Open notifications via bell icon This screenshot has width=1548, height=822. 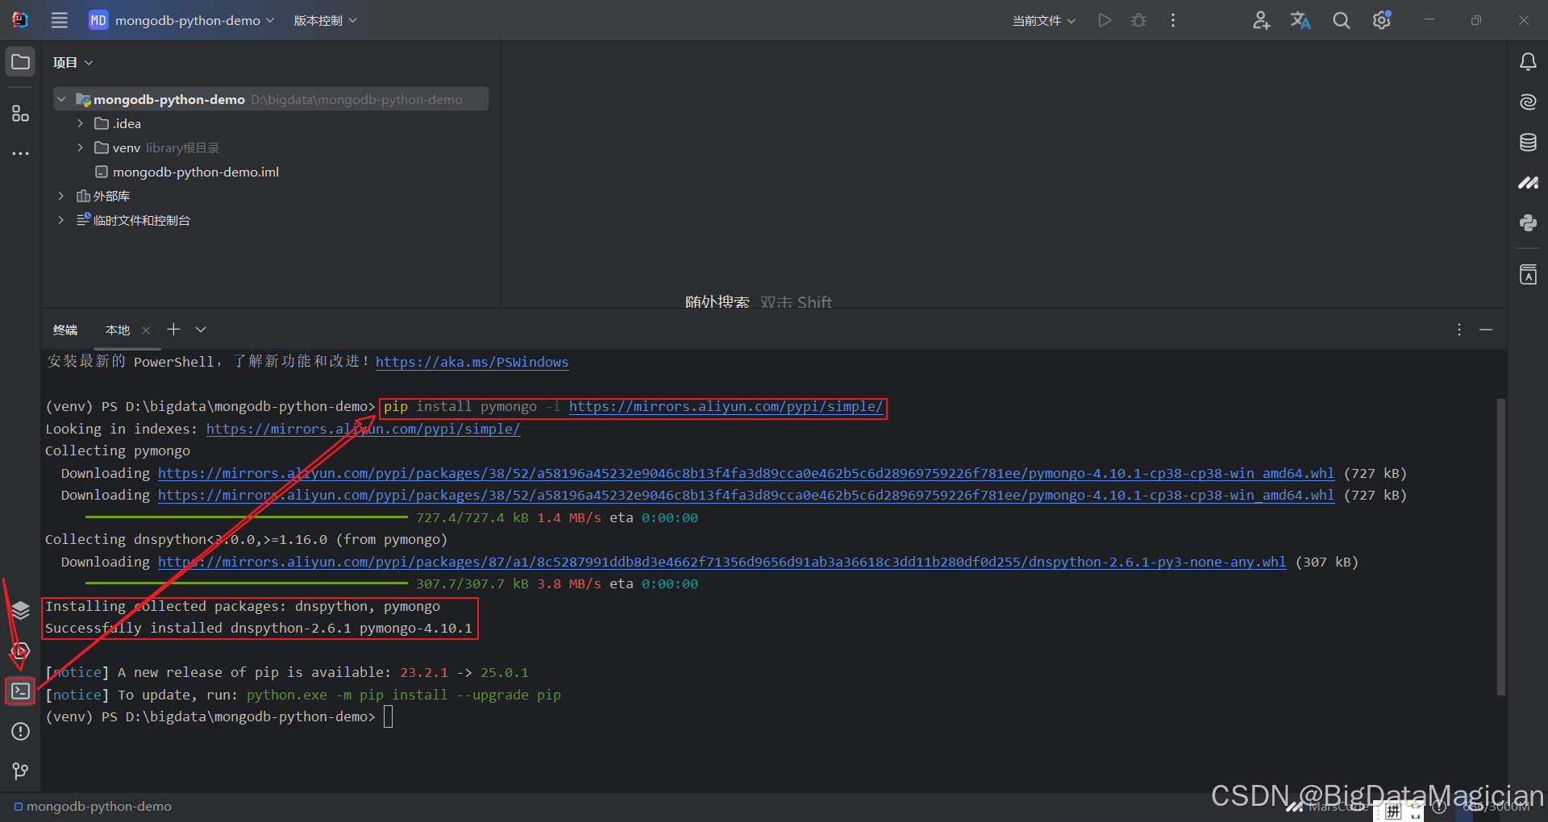[1528, 60]
